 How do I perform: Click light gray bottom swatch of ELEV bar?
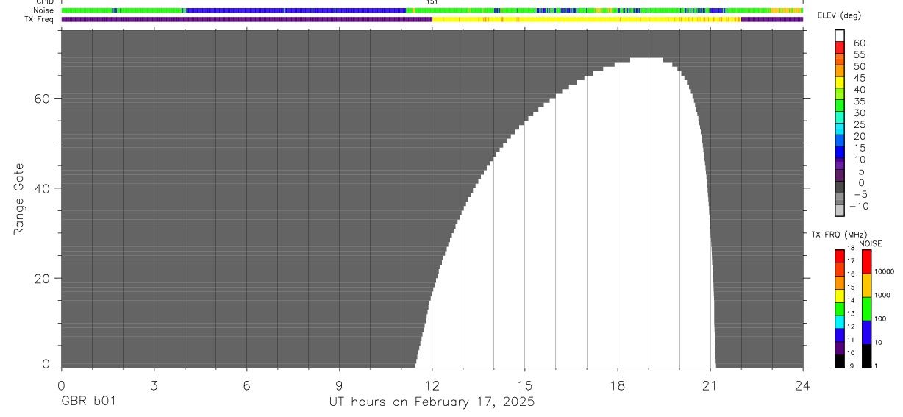tap(840, 211)
